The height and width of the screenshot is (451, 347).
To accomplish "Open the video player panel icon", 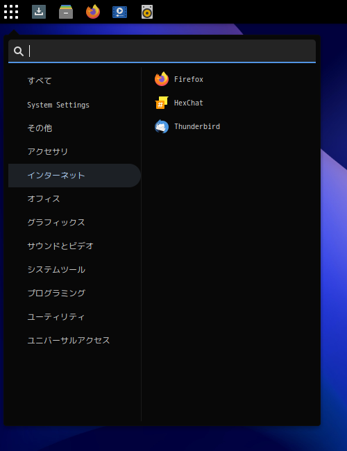I will (119, 12).
